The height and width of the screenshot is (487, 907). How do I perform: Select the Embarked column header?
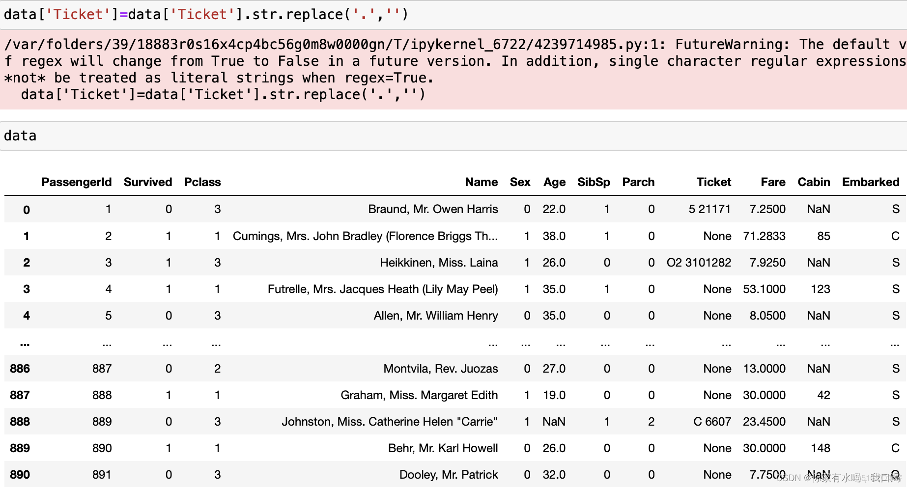(871, 182)
